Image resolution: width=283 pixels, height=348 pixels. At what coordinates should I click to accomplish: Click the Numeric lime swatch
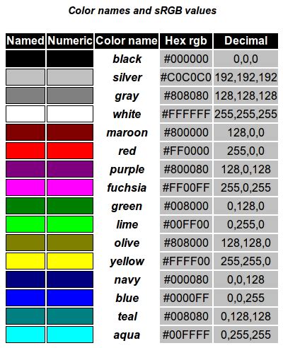(x=70, y=224)
